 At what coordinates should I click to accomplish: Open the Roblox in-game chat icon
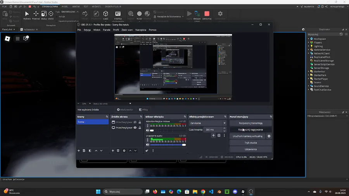click(26, 38)
